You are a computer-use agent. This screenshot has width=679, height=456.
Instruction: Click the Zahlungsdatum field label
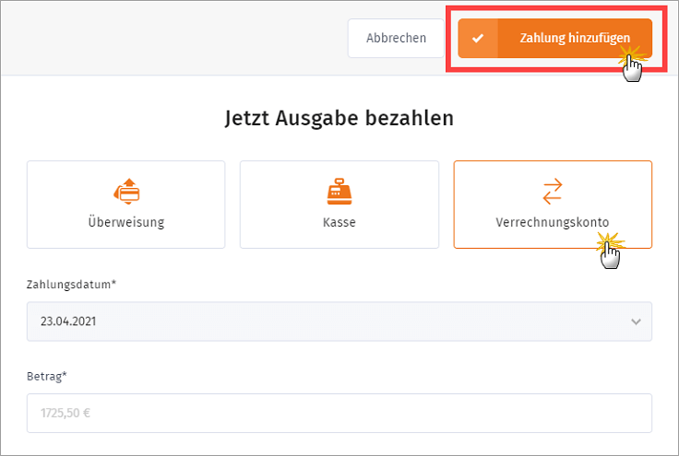(x=72, y=285)
